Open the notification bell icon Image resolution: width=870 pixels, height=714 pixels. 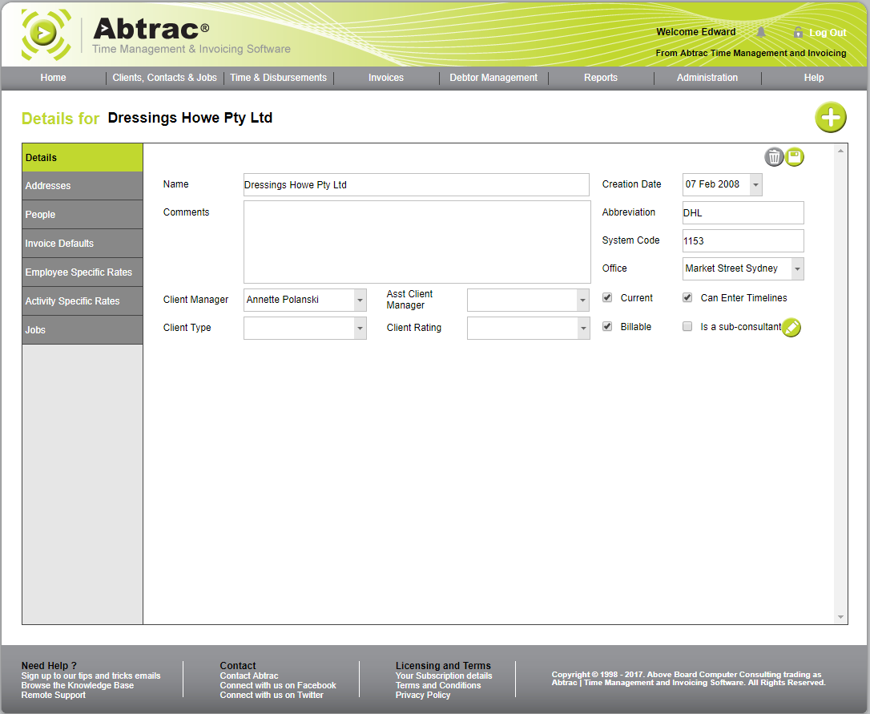point(760,32)
